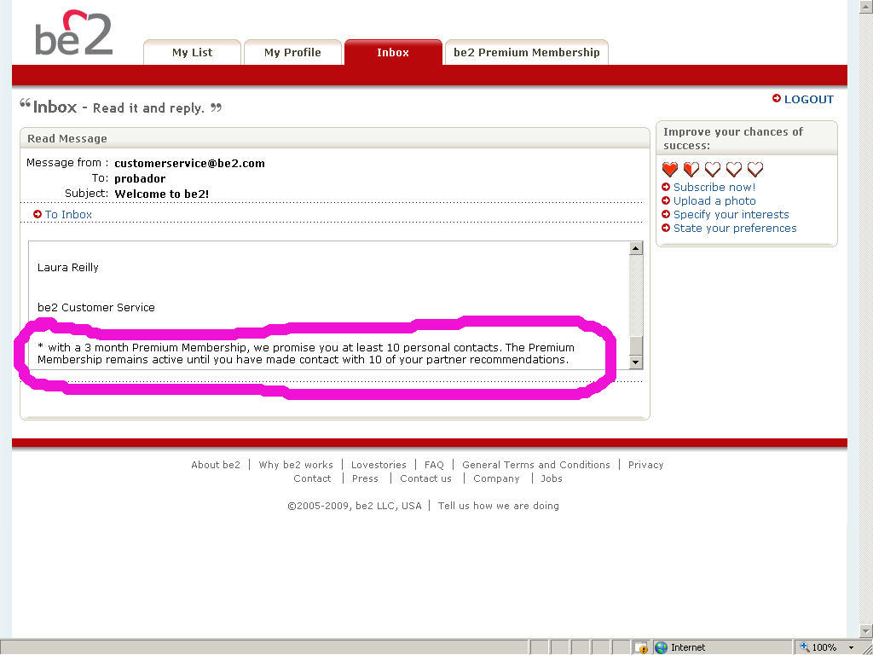Open the zoom level dropdown arrow
Screen dimensions: 873x655
click(852, 648)
